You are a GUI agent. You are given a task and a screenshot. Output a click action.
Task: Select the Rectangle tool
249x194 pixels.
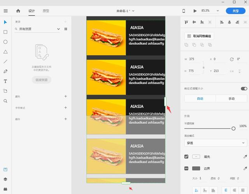5,32
